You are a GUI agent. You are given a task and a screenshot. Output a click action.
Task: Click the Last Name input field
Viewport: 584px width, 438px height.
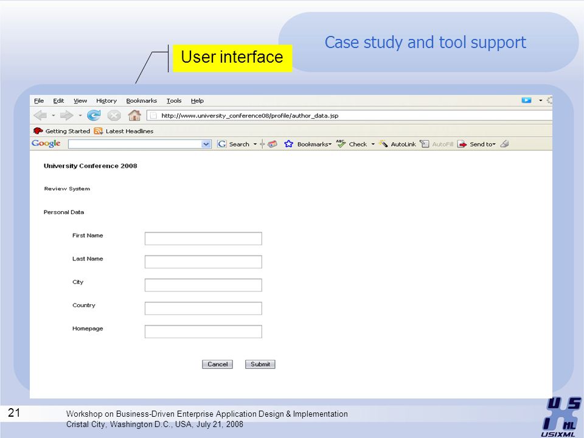(x=203, y=262)
